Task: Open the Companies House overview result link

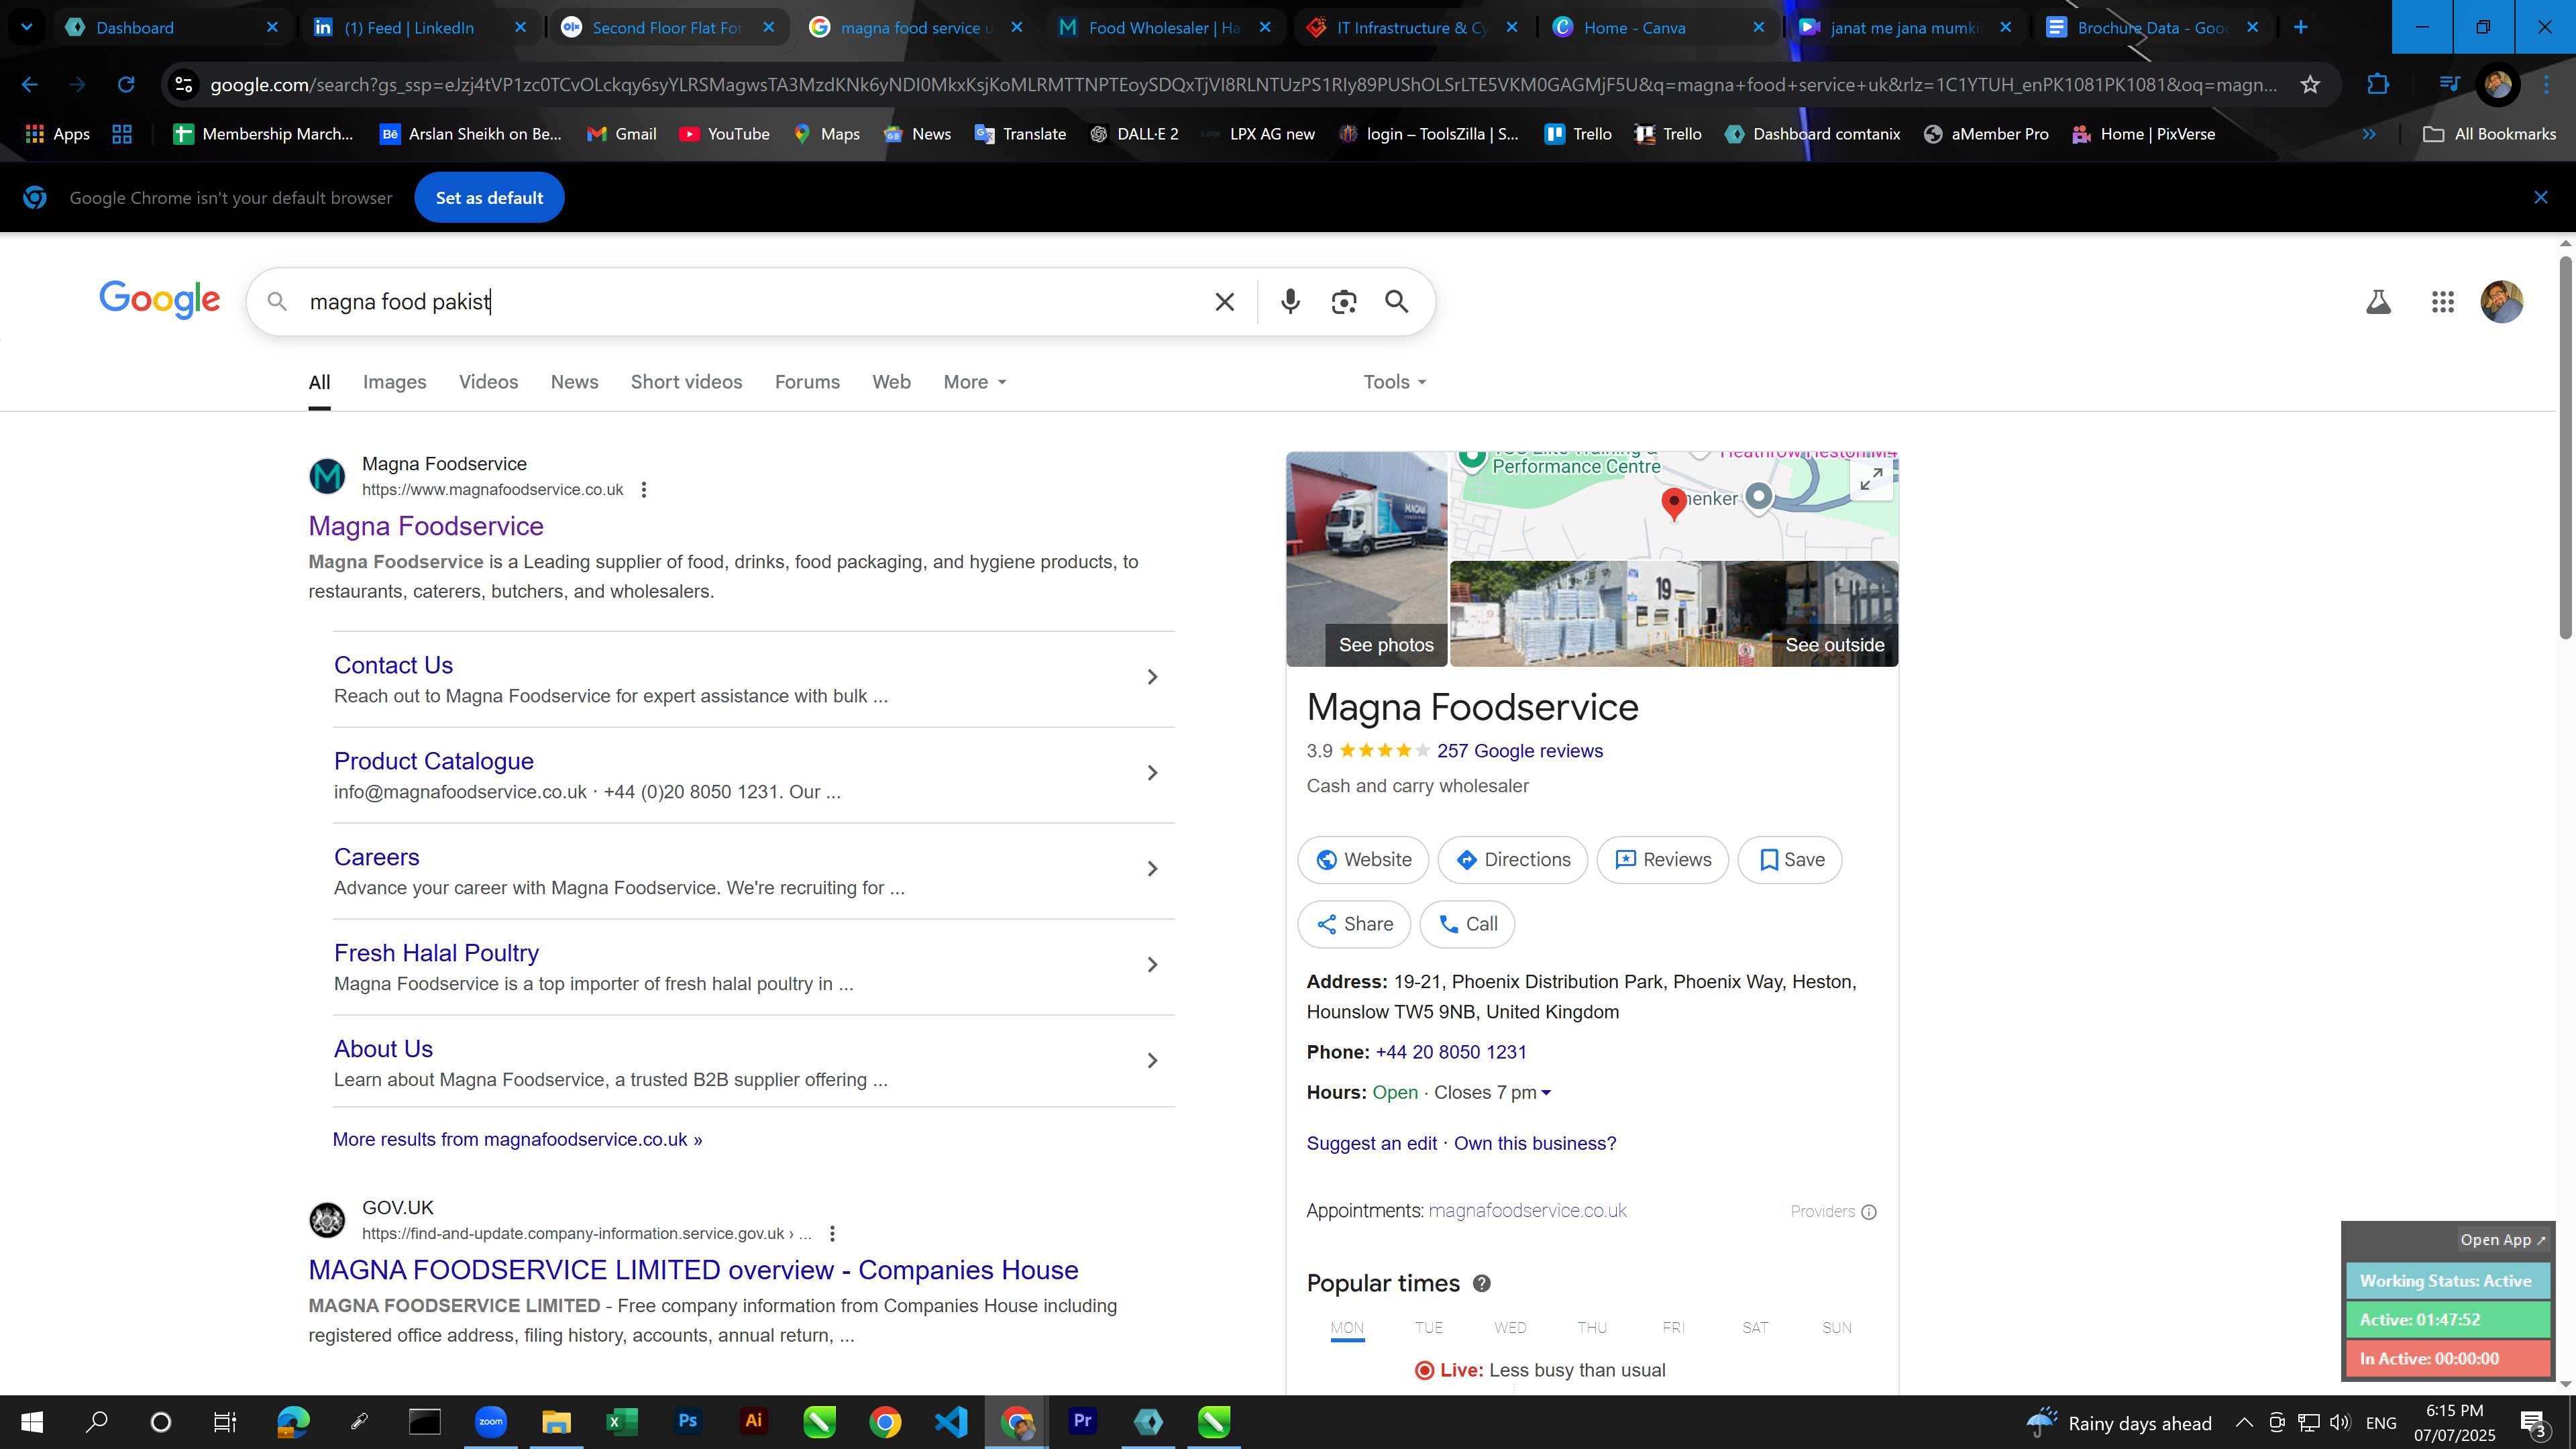Action: point(693,1270)
